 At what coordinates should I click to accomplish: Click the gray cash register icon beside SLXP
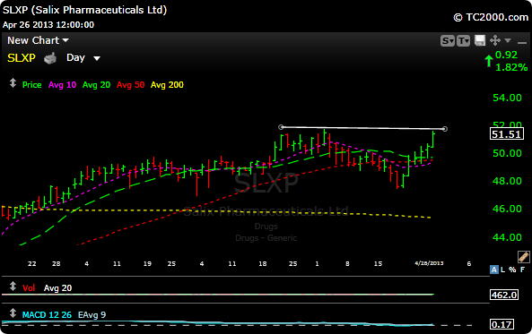[50, 58]
